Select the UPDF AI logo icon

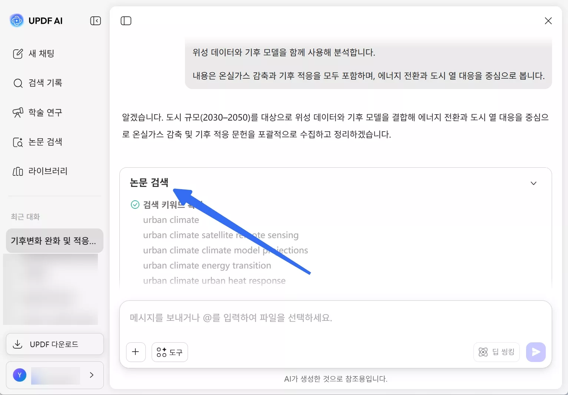click(16, 20)
